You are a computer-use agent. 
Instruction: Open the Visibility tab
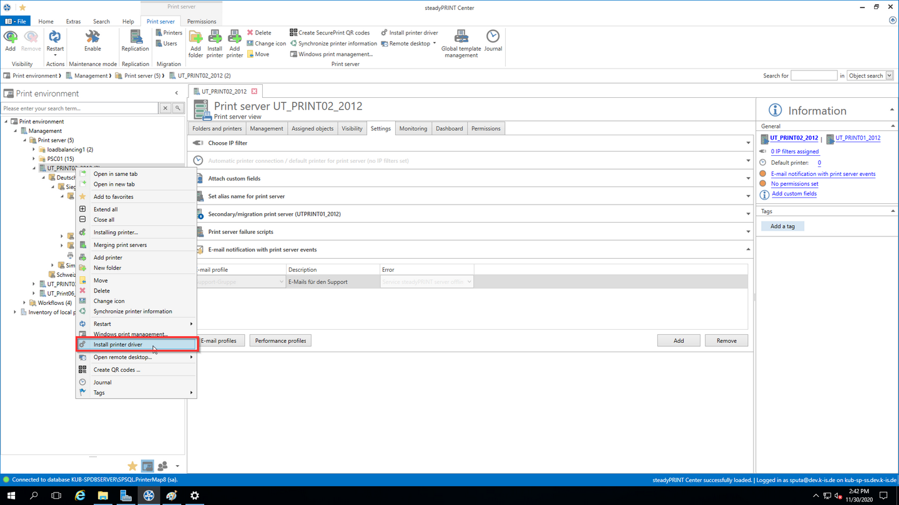352,128
